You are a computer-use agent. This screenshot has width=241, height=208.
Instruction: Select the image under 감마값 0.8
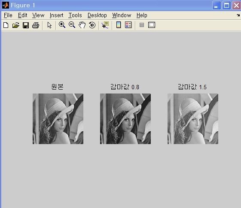click(x=125, y=119)
